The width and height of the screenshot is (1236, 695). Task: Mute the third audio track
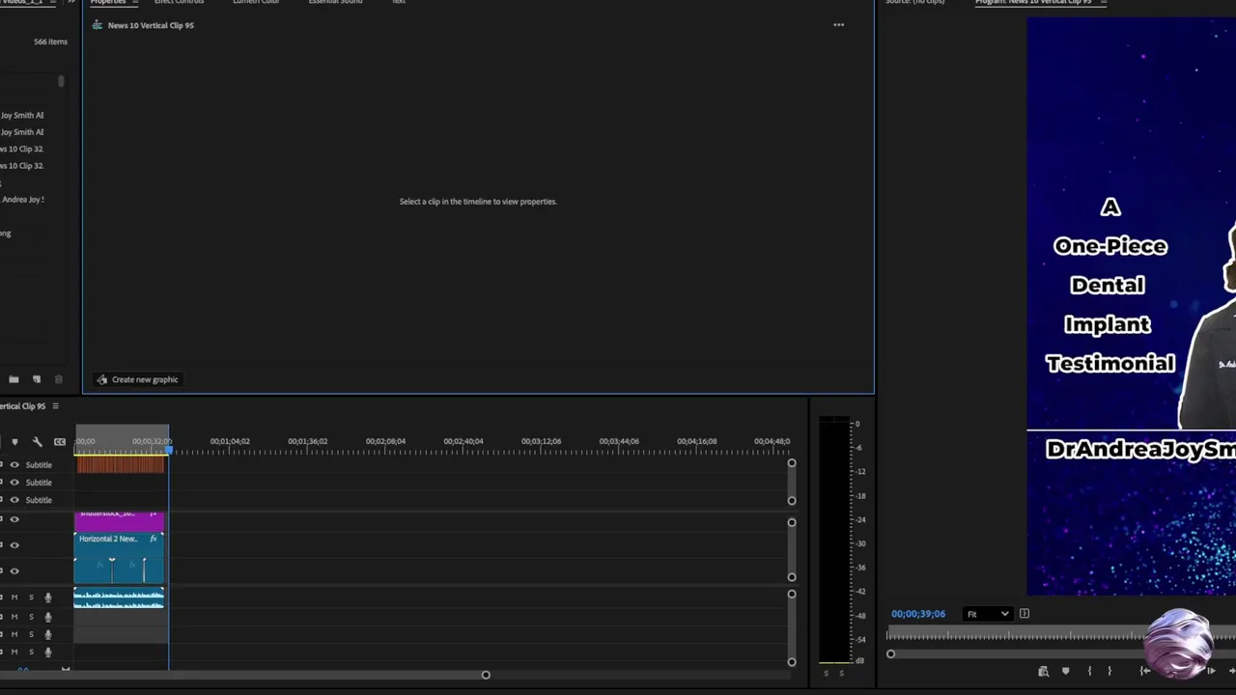point(14,634)
